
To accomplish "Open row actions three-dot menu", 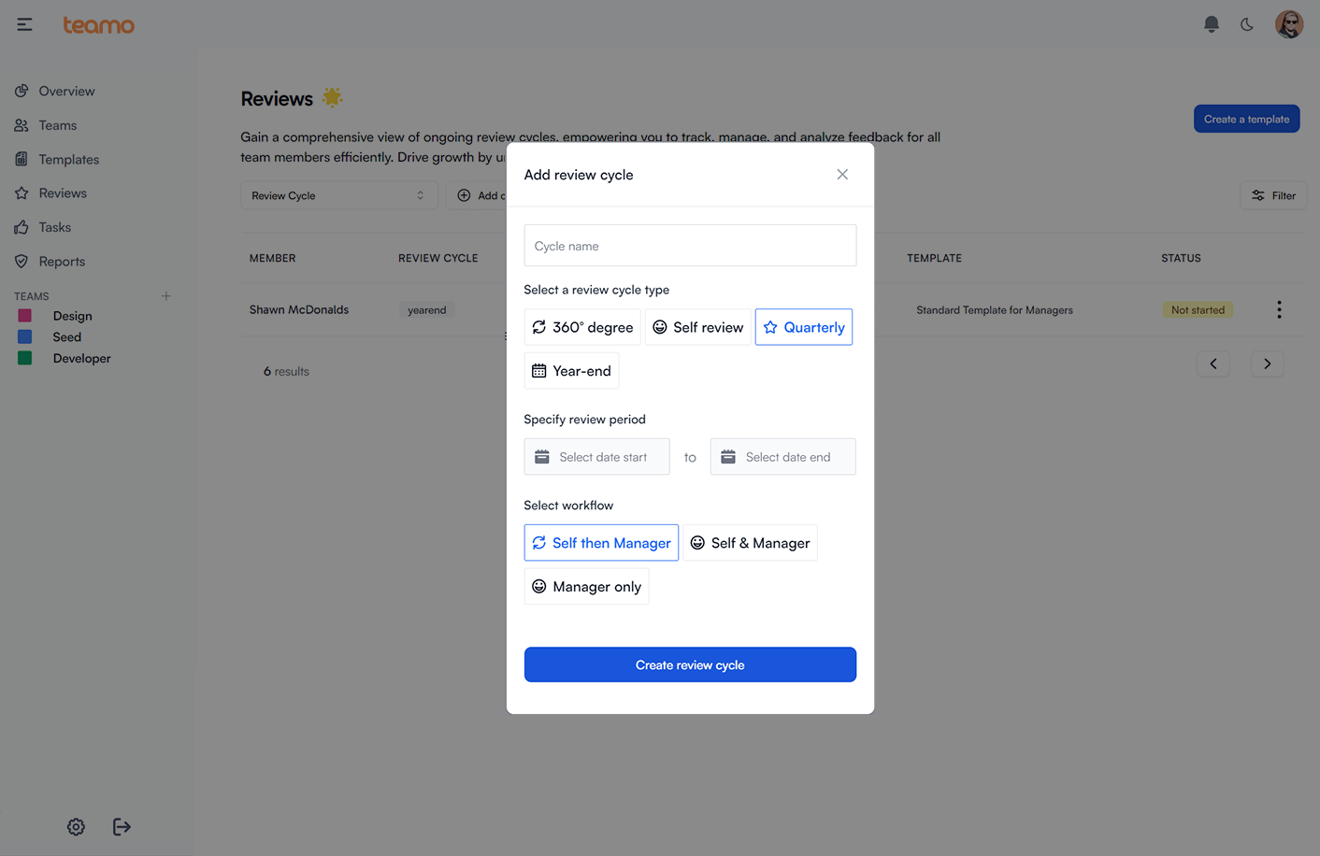I will 1279,310.
